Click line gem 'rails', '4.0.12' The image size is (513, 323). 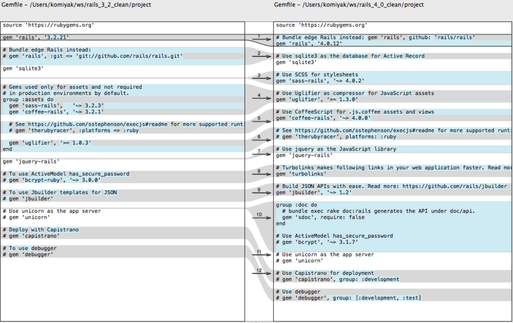309,44
